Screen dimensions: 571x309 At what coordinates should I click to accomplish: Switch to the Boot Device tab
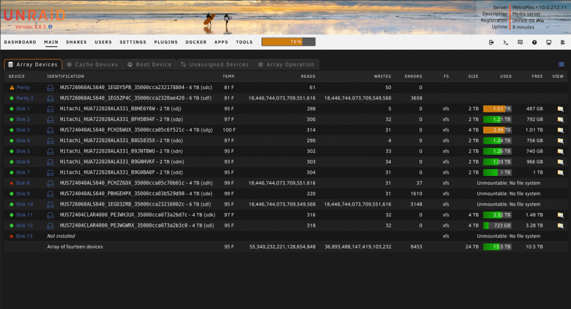click(150, 65)
